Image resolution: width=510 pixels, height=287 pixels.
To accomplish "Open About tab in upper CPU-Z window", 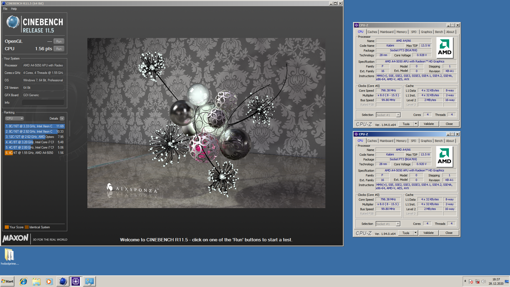I will (450, 32).
